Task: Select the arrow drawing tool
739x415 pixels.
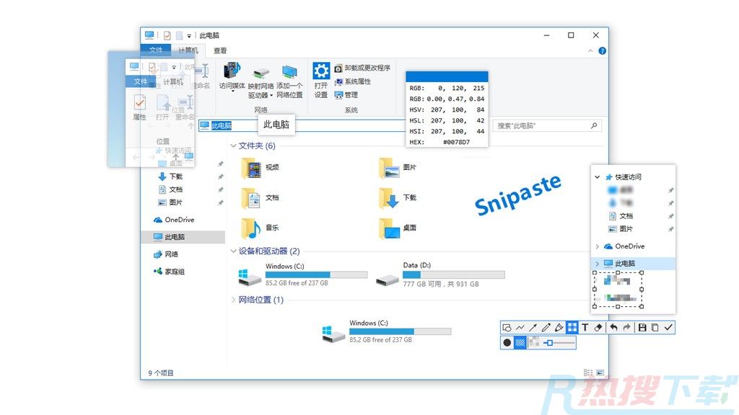Action: point(533,328)
